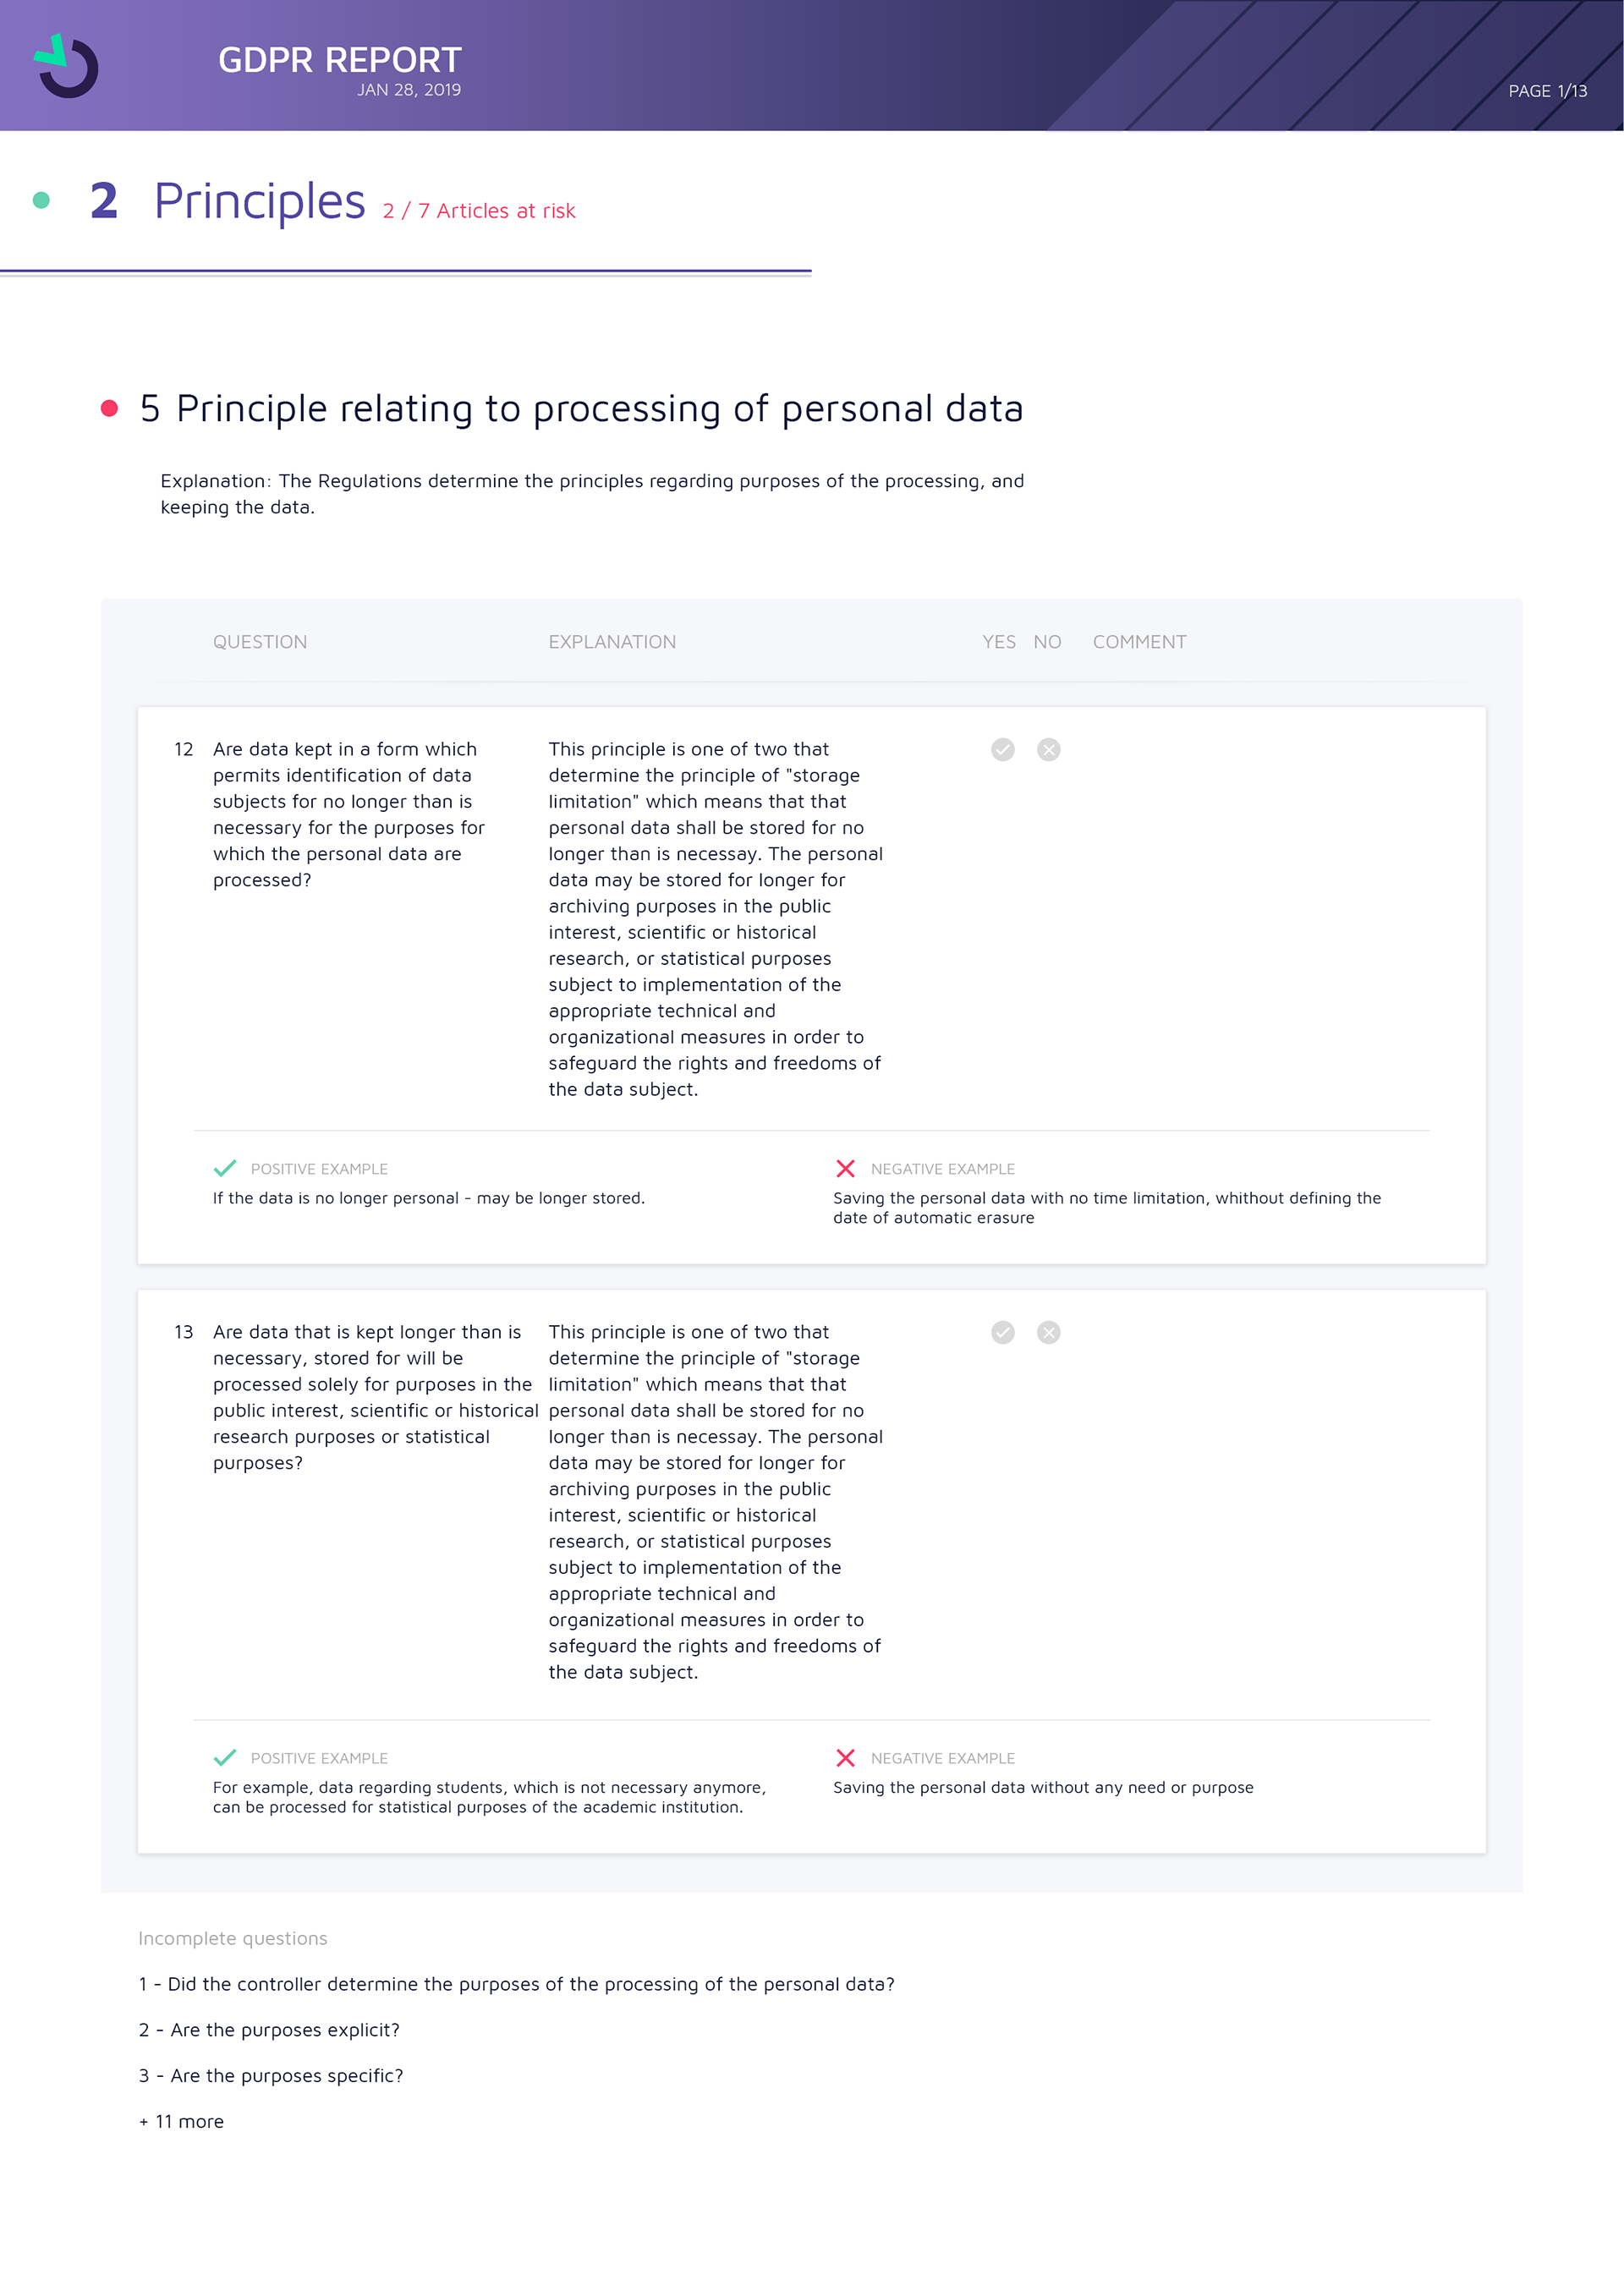
Task: Select Yes checkmark for question 13
Action: (x=1002, y=1332)
